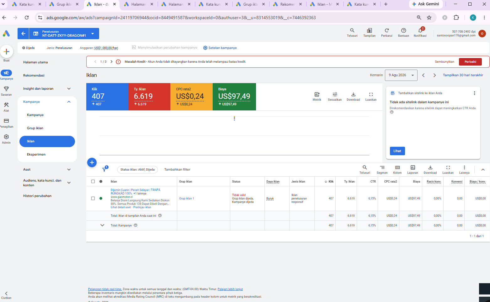Open the Kampanye megaphone sidebar icon
The width and height of the screenshot is (490, 302).
(6, 73)
